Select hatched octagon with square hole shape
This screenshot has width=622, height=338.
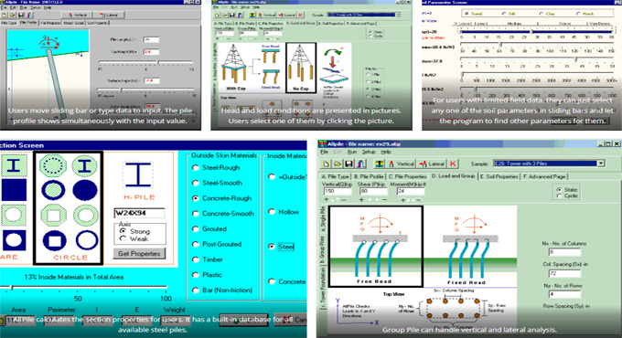pos(53,216)
